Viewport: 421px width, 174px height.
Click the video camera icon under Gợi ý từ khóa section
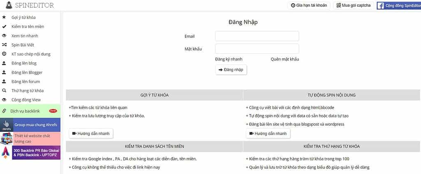74,133
